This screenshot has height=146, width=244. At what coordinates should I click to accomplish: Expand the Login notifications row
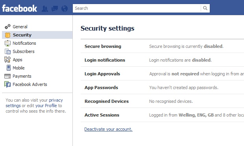[x=162, y=60]
